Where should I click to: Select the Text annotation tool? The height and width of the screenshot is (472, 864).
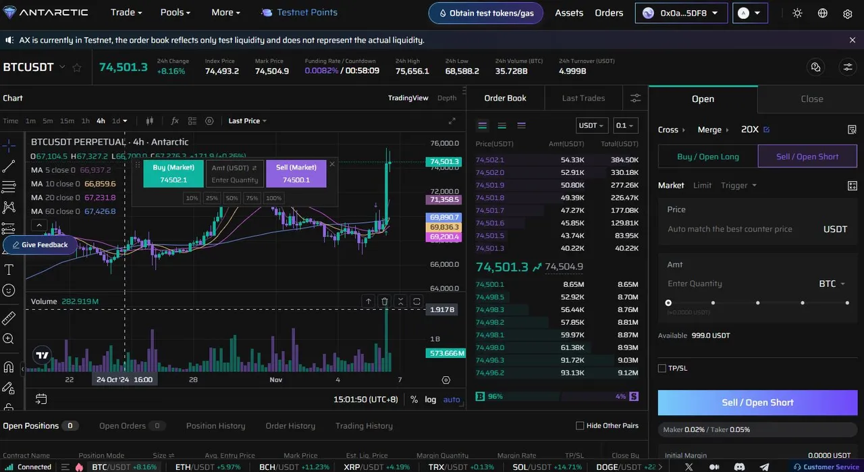pos(9,269)
